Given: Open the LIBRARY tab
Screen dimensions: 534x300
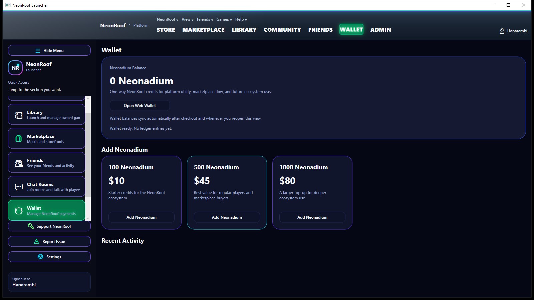Looking at the screenshot, I should tap(244, 30).
